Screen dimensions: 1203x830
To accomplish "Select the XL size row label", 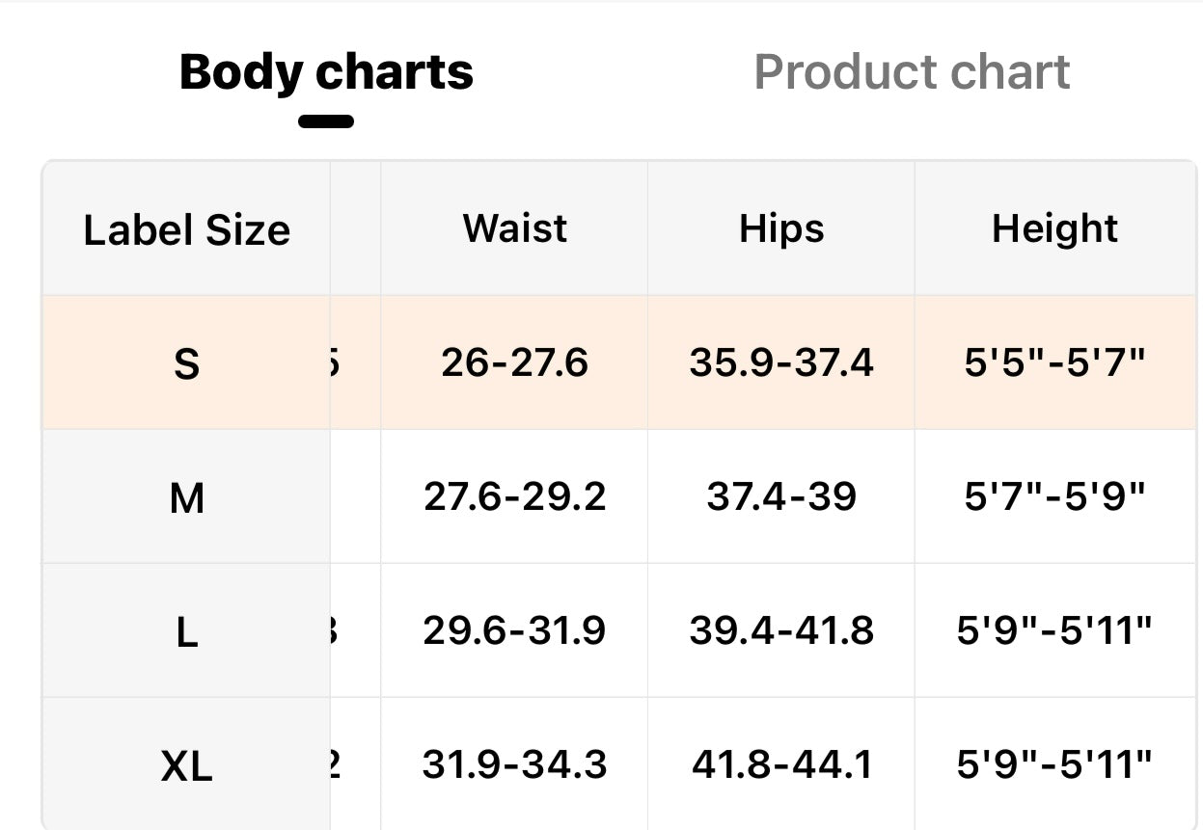I will (186, 766).
